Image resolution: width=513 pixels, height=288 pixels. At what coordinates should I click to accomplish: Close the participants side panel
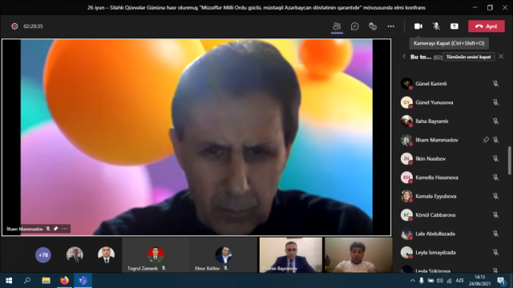click(501, 57)
